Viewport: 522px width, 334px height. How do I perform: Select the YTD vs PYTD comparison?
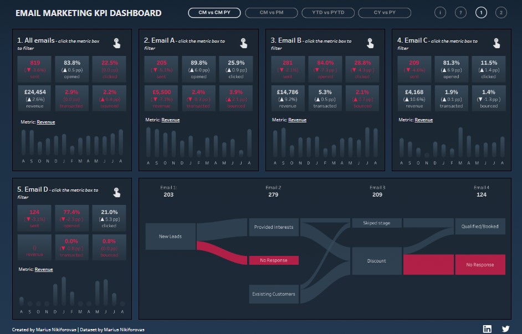point(328,13)
